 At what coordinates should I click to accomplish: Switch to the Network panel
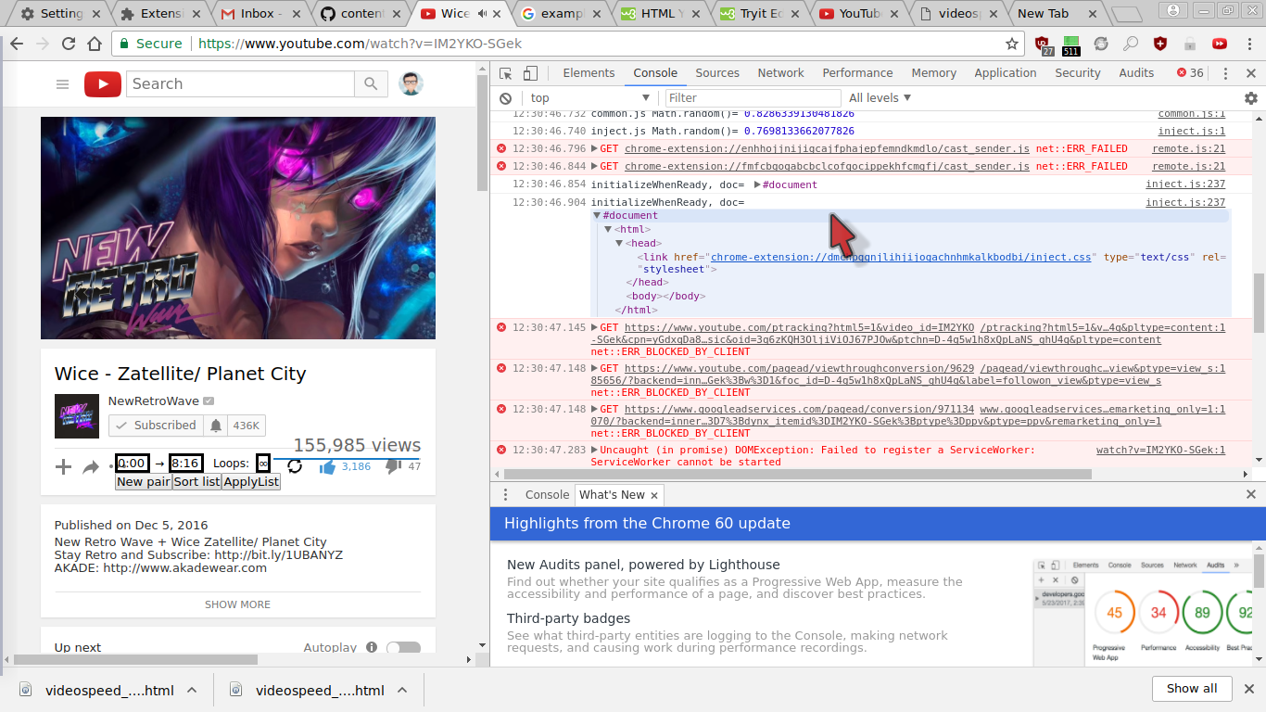(779, 72)
